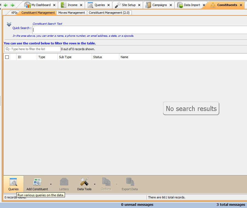Open Data Tools
The height and width of the screenshot is (208, 247).
[84, 184]
